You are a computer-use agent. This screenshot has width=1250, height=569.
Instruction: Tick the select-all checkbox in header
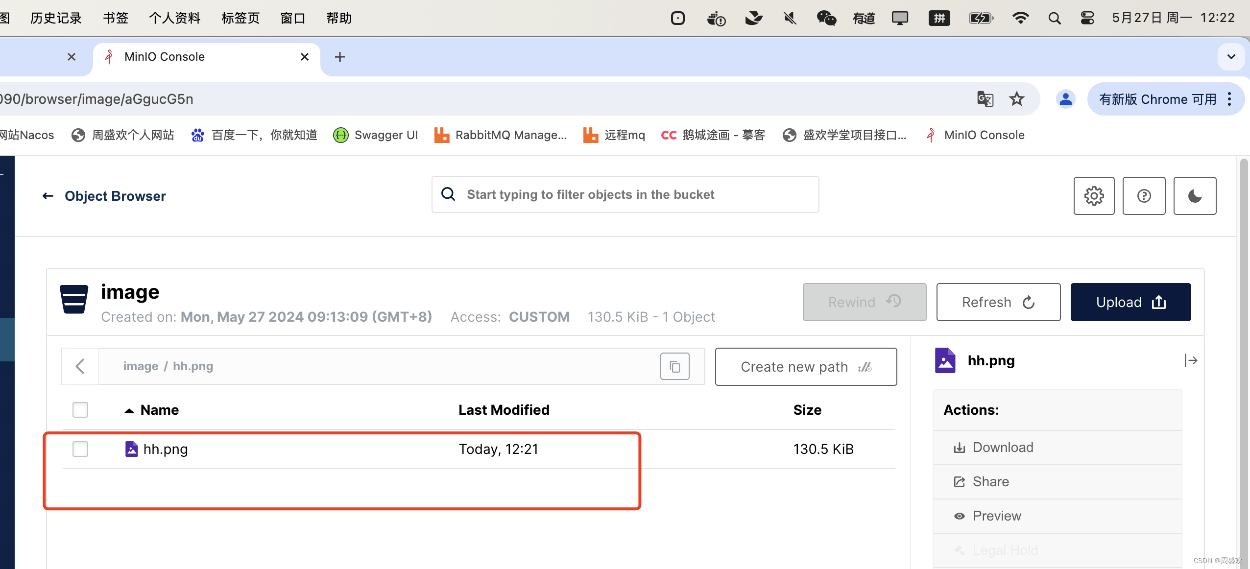coord(80,409)
